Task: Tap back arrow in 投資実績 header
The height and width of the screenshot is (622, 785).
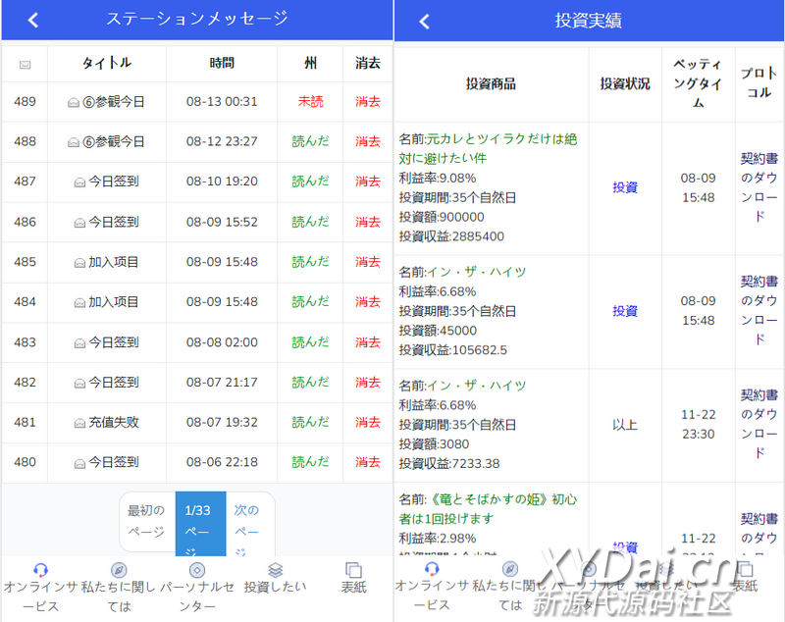Action: [x=424, y=21]
